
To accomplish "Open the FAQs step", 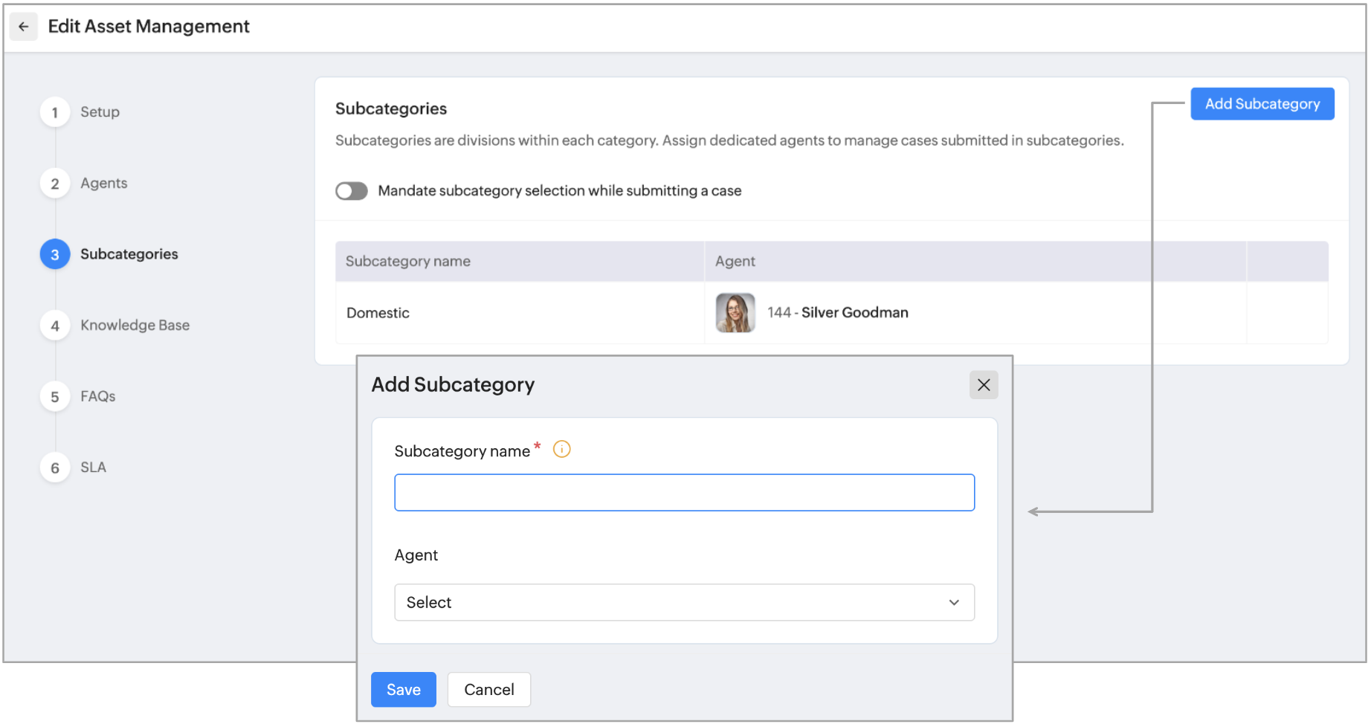I will click(98, 397).
